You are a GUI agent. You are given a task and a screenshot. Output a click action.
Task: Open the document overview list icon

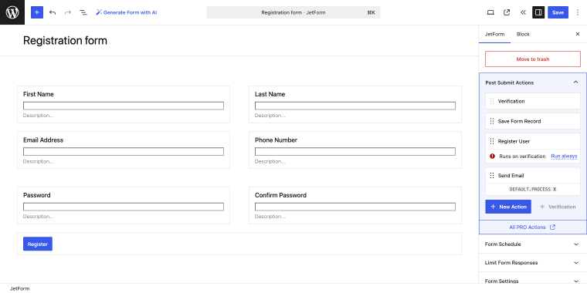tap(83, 12)
